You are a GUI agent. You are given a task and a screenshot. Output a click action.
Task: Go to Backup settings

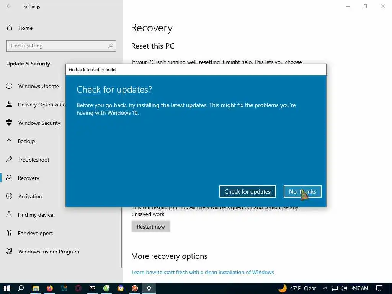click(x=26, y=141)
